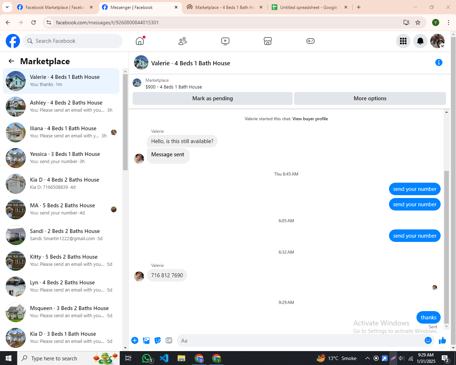Open Valerie 4 Beds 1 Bath House header
This screenshot has height=365, width=456.
coord(191,63)
